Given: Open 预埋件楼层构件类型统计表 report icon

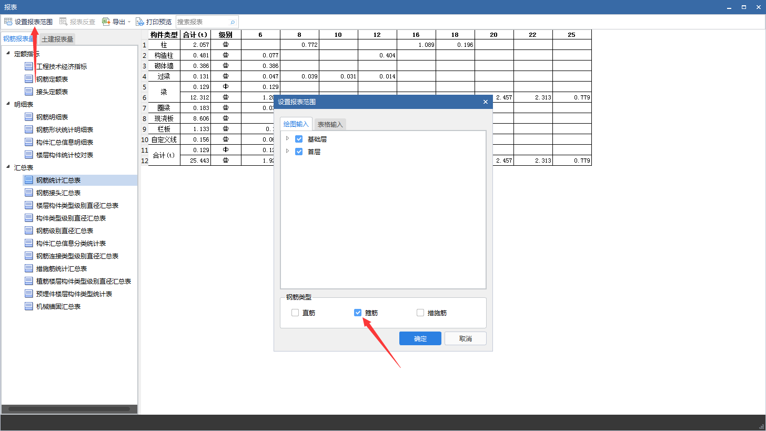Looking at the screenshot, I should tap(29, 294).
